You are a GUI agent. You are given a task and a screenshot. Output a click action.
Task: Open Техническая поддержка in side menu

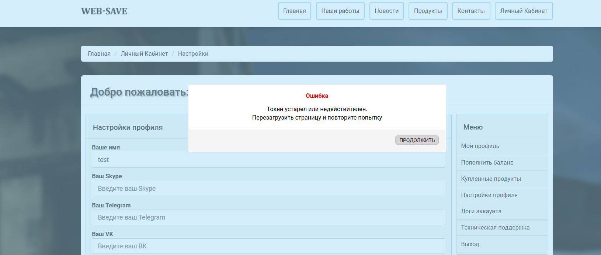(x=502, y=227)
